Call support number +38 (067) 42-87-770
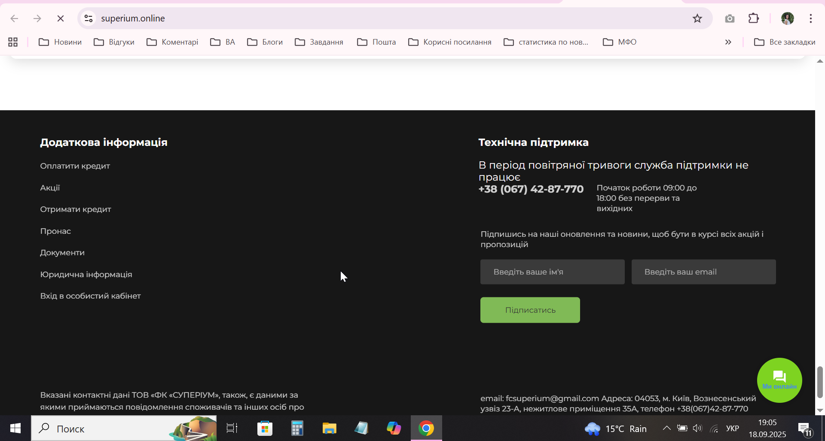 point(531,189)
